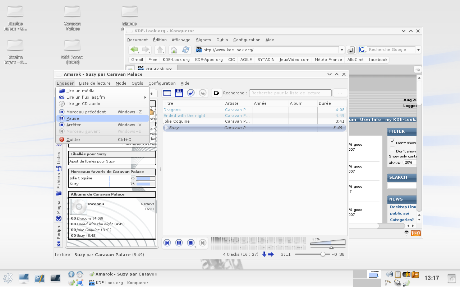Clear the playlist search with the black arrow icon
Image resolution: width=460 pixels, height=287 pixels.
[217, 93]
